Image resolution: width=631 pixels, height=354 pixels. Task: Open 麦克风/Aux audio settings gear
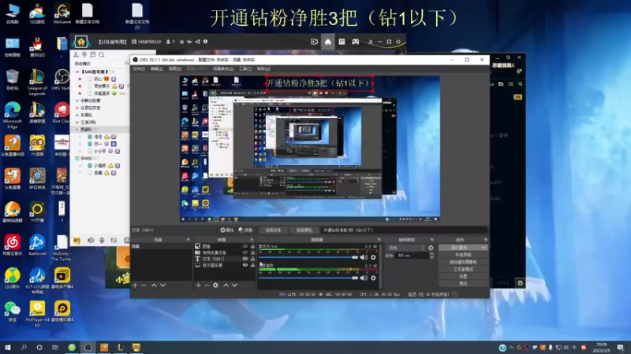pos(373,257)
